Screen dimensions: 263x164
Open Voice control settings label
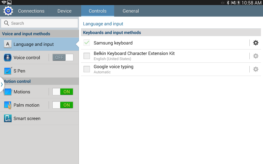click(x=27, y=58)
